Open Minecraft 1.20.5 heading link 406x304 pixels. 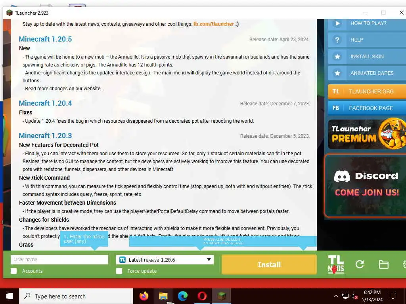tap(45, 39)
